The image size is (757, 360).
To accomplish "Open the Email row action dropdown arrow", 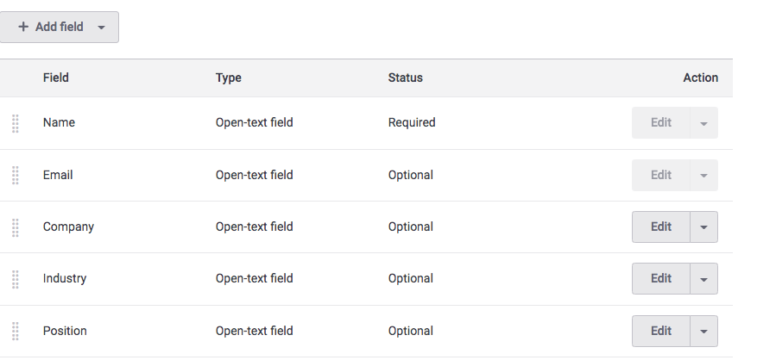I will (703, 176).
